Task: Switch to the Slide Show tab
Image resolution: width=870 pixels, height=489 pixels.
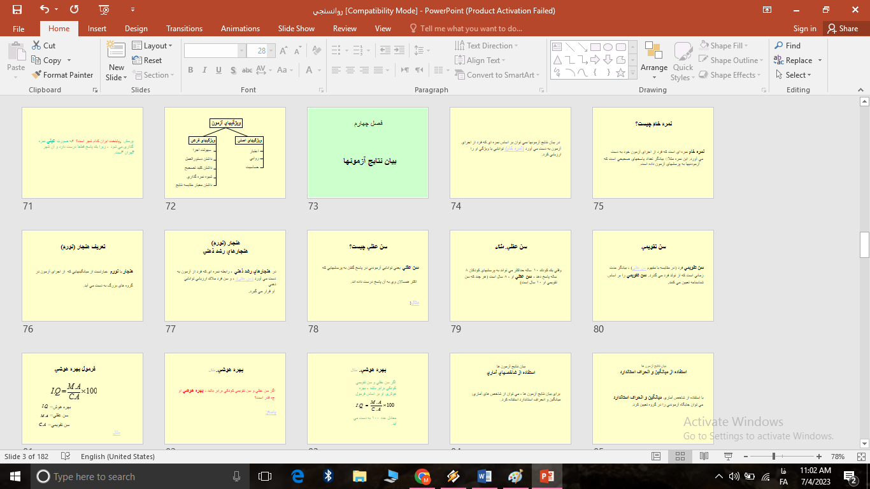Action: click(x=296, y=28)
